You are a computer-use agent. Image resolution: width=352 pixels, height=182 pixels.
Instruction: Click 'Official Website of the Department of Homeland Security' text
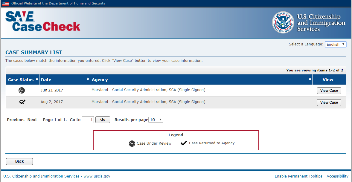58,3
